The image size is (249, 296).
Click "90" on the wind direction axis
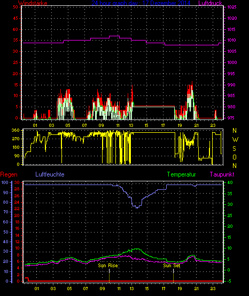(17, 156)
